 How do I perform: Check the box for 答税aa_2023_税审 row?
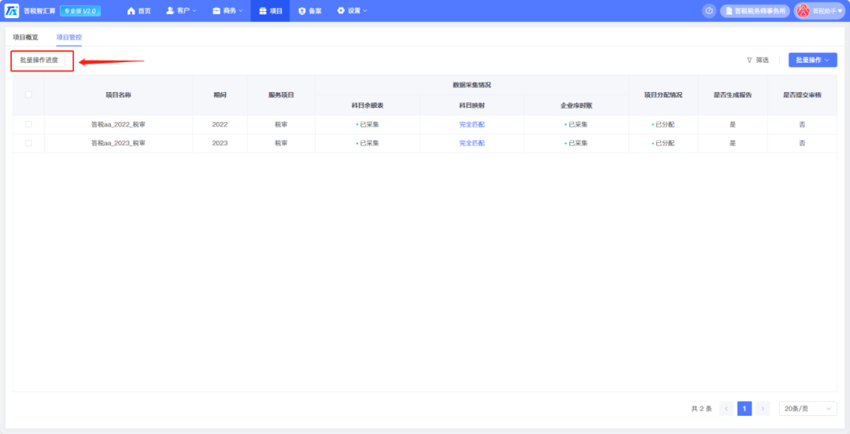(29, 143)
